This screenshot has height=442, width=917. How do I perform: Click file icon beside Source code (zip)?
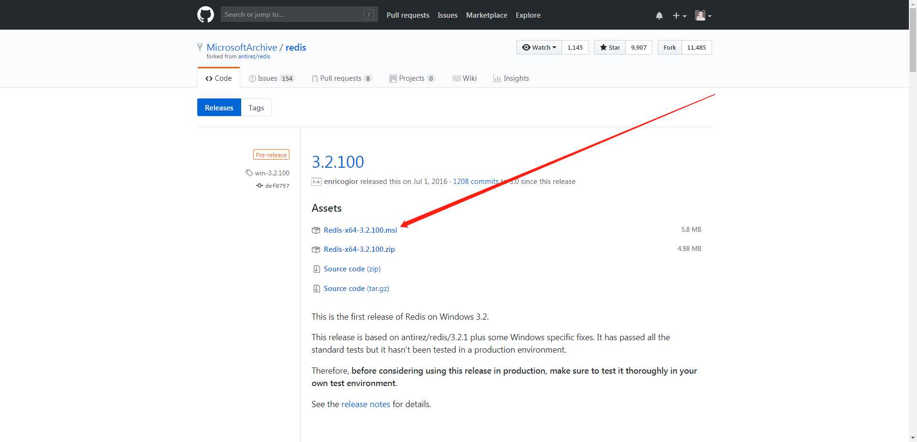pyautogui.click(x=316, y=269)
